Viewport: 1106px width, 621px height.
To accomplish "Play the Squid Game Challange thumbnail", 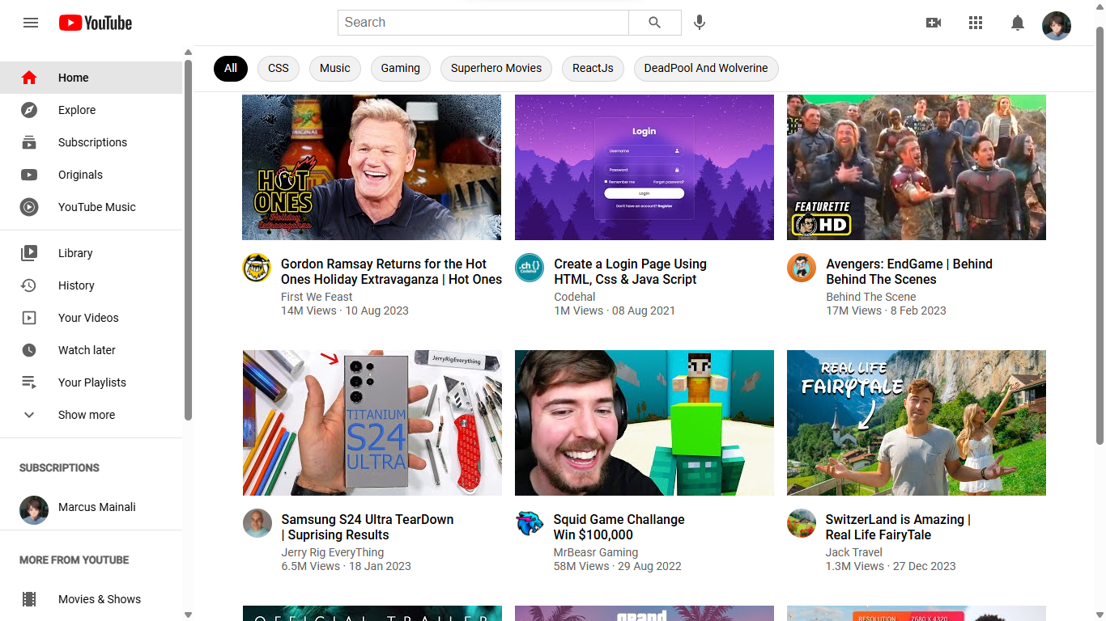I will coord(644,422).
